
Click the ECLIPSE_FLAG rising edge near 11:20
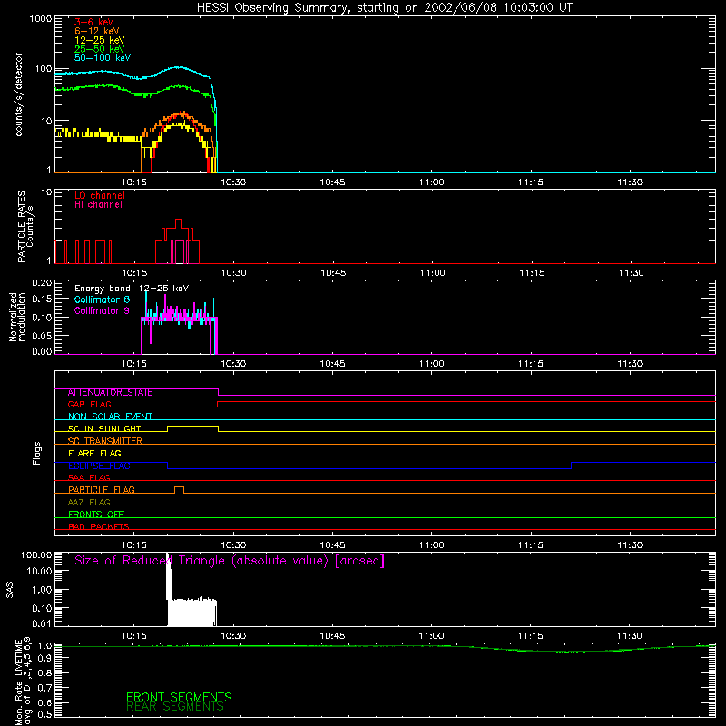(572, 466)
